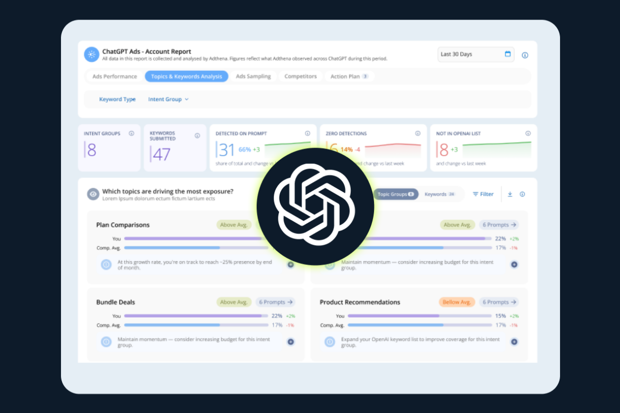Expand the Intent Group dropdown
620x413 pixels.
168,99
